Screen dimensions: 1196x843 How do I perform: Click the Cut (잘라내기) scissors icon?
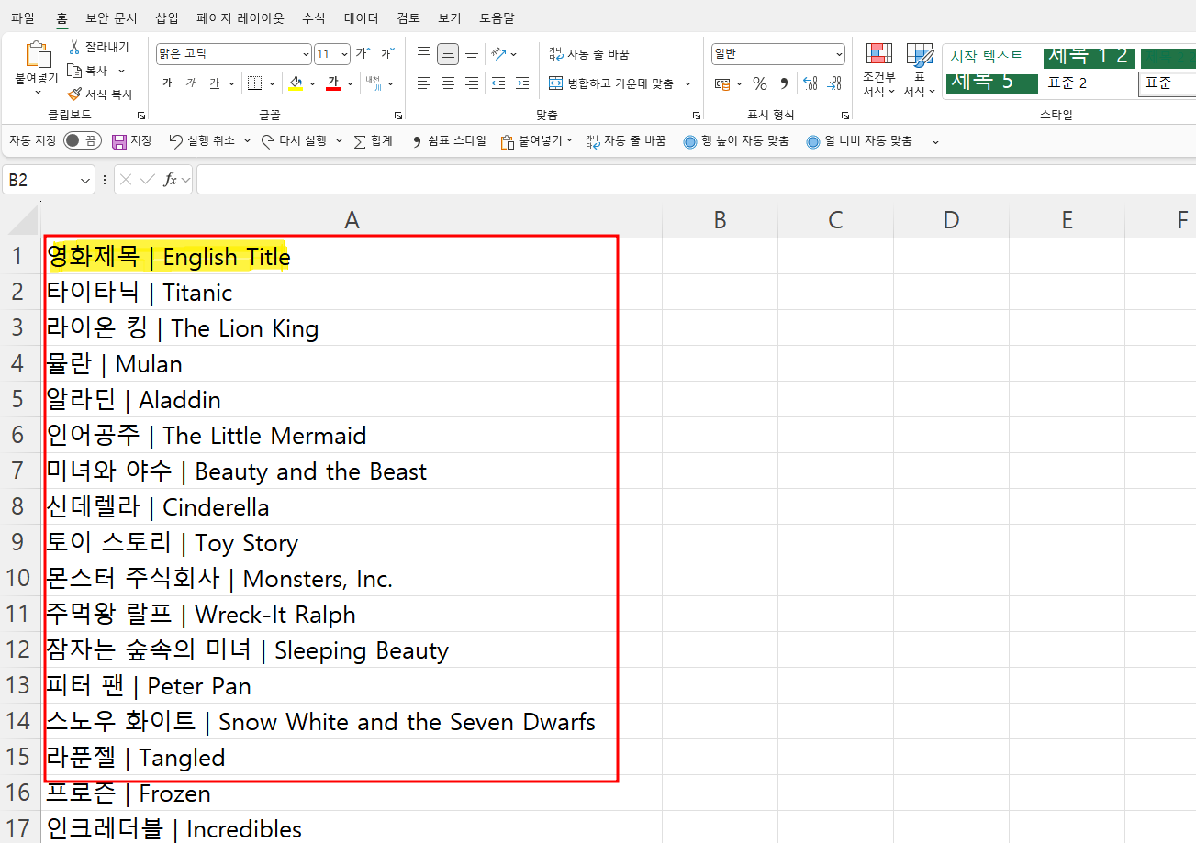(x=75, y=47)
